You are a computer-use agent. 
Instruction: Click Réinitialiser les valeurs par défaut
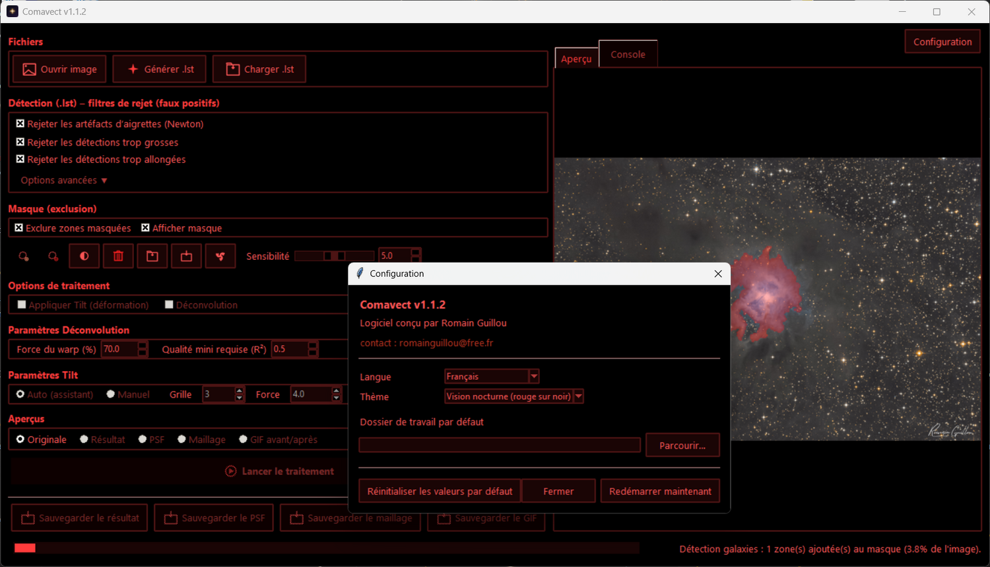pos(440,491)
